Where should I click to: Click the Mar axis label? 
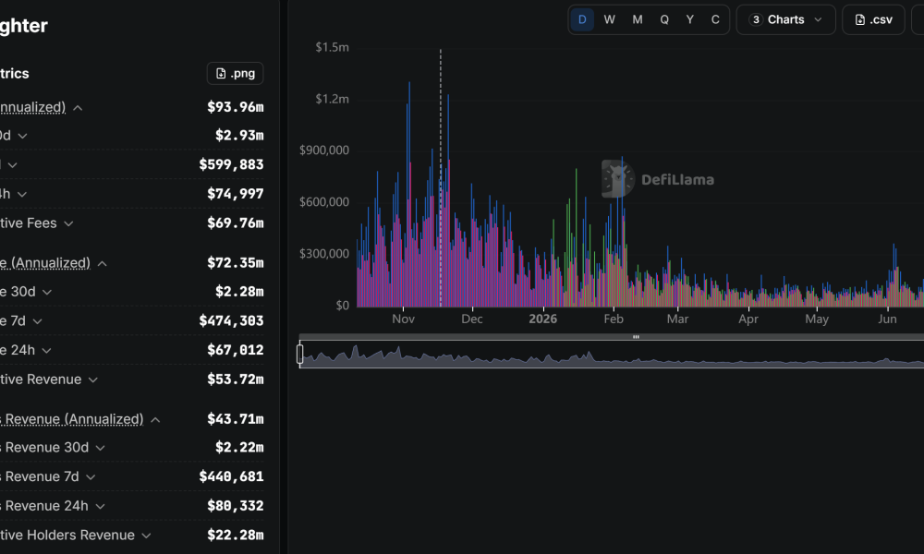(677, 319)
